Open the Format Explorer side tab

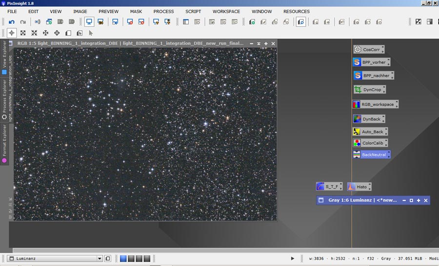point(4,144)
